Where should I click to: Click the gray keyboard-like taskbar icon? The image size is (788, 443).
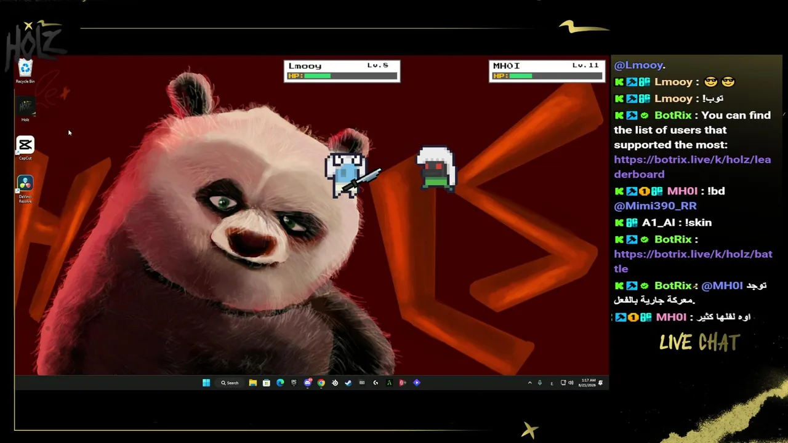[x=362, y=383]
